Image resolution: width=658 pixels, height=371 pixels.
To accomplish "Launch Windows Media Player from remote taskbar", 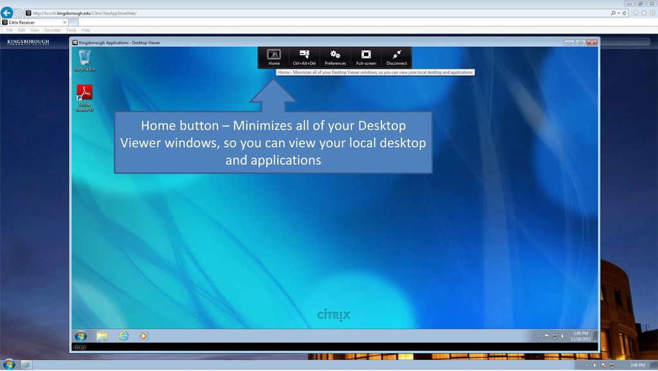I will pos(143,336).
